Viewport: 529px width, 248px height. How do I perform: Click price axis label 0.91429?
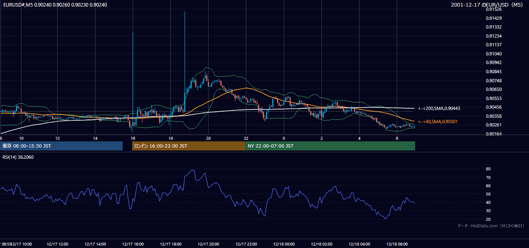click(x=494, y=18)
